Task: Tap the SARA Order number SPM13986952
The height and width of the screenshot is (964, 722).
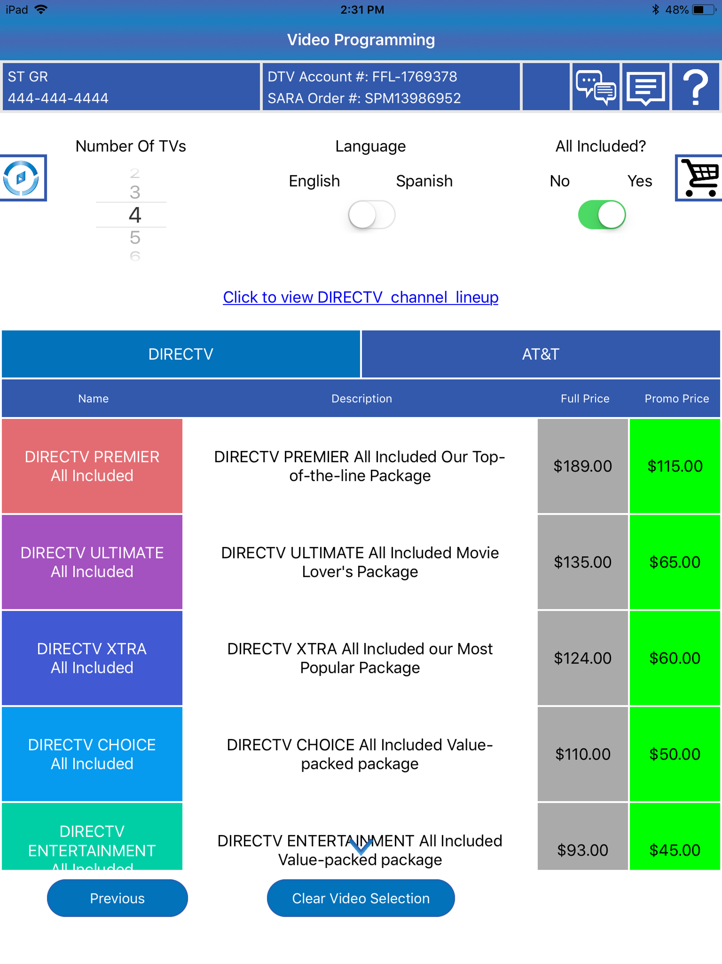Action: (x=364, y=98)
